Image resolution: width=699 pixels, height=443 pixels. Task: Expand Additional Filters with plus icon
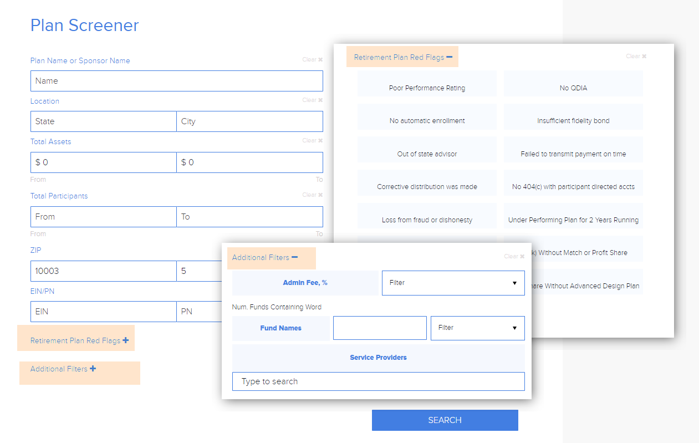click(93, 369)
